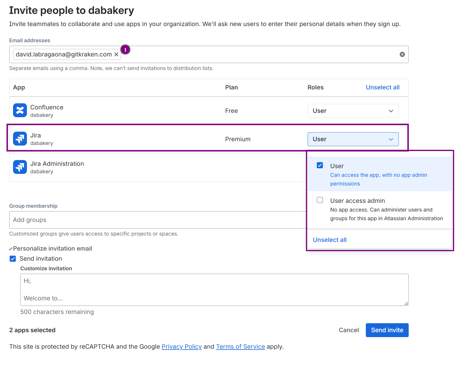Click the Confluence app icon
Viewport: 468px width, 386px height.
pos(20,111)
